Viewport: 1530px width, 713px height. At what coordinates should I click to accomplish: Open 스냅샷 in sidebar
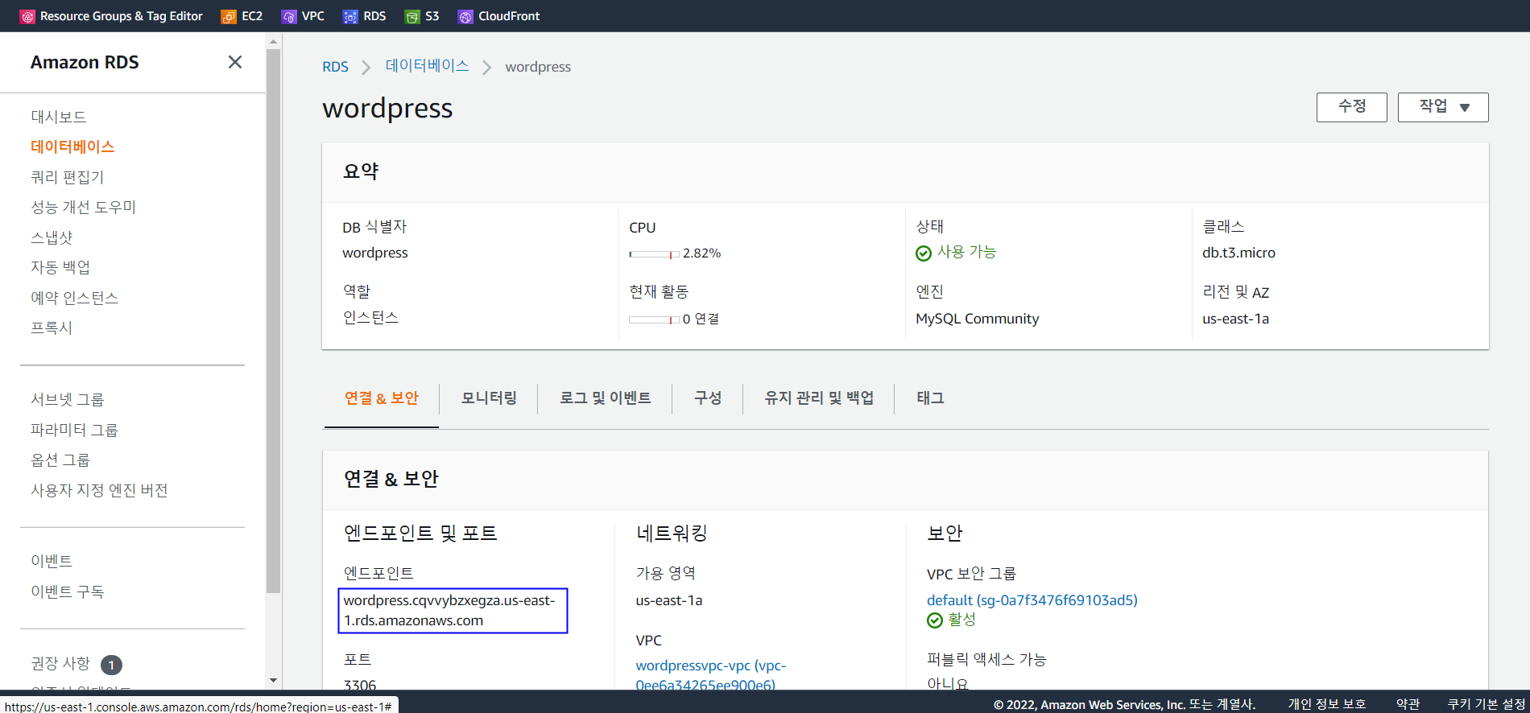(x=52, y=237)
